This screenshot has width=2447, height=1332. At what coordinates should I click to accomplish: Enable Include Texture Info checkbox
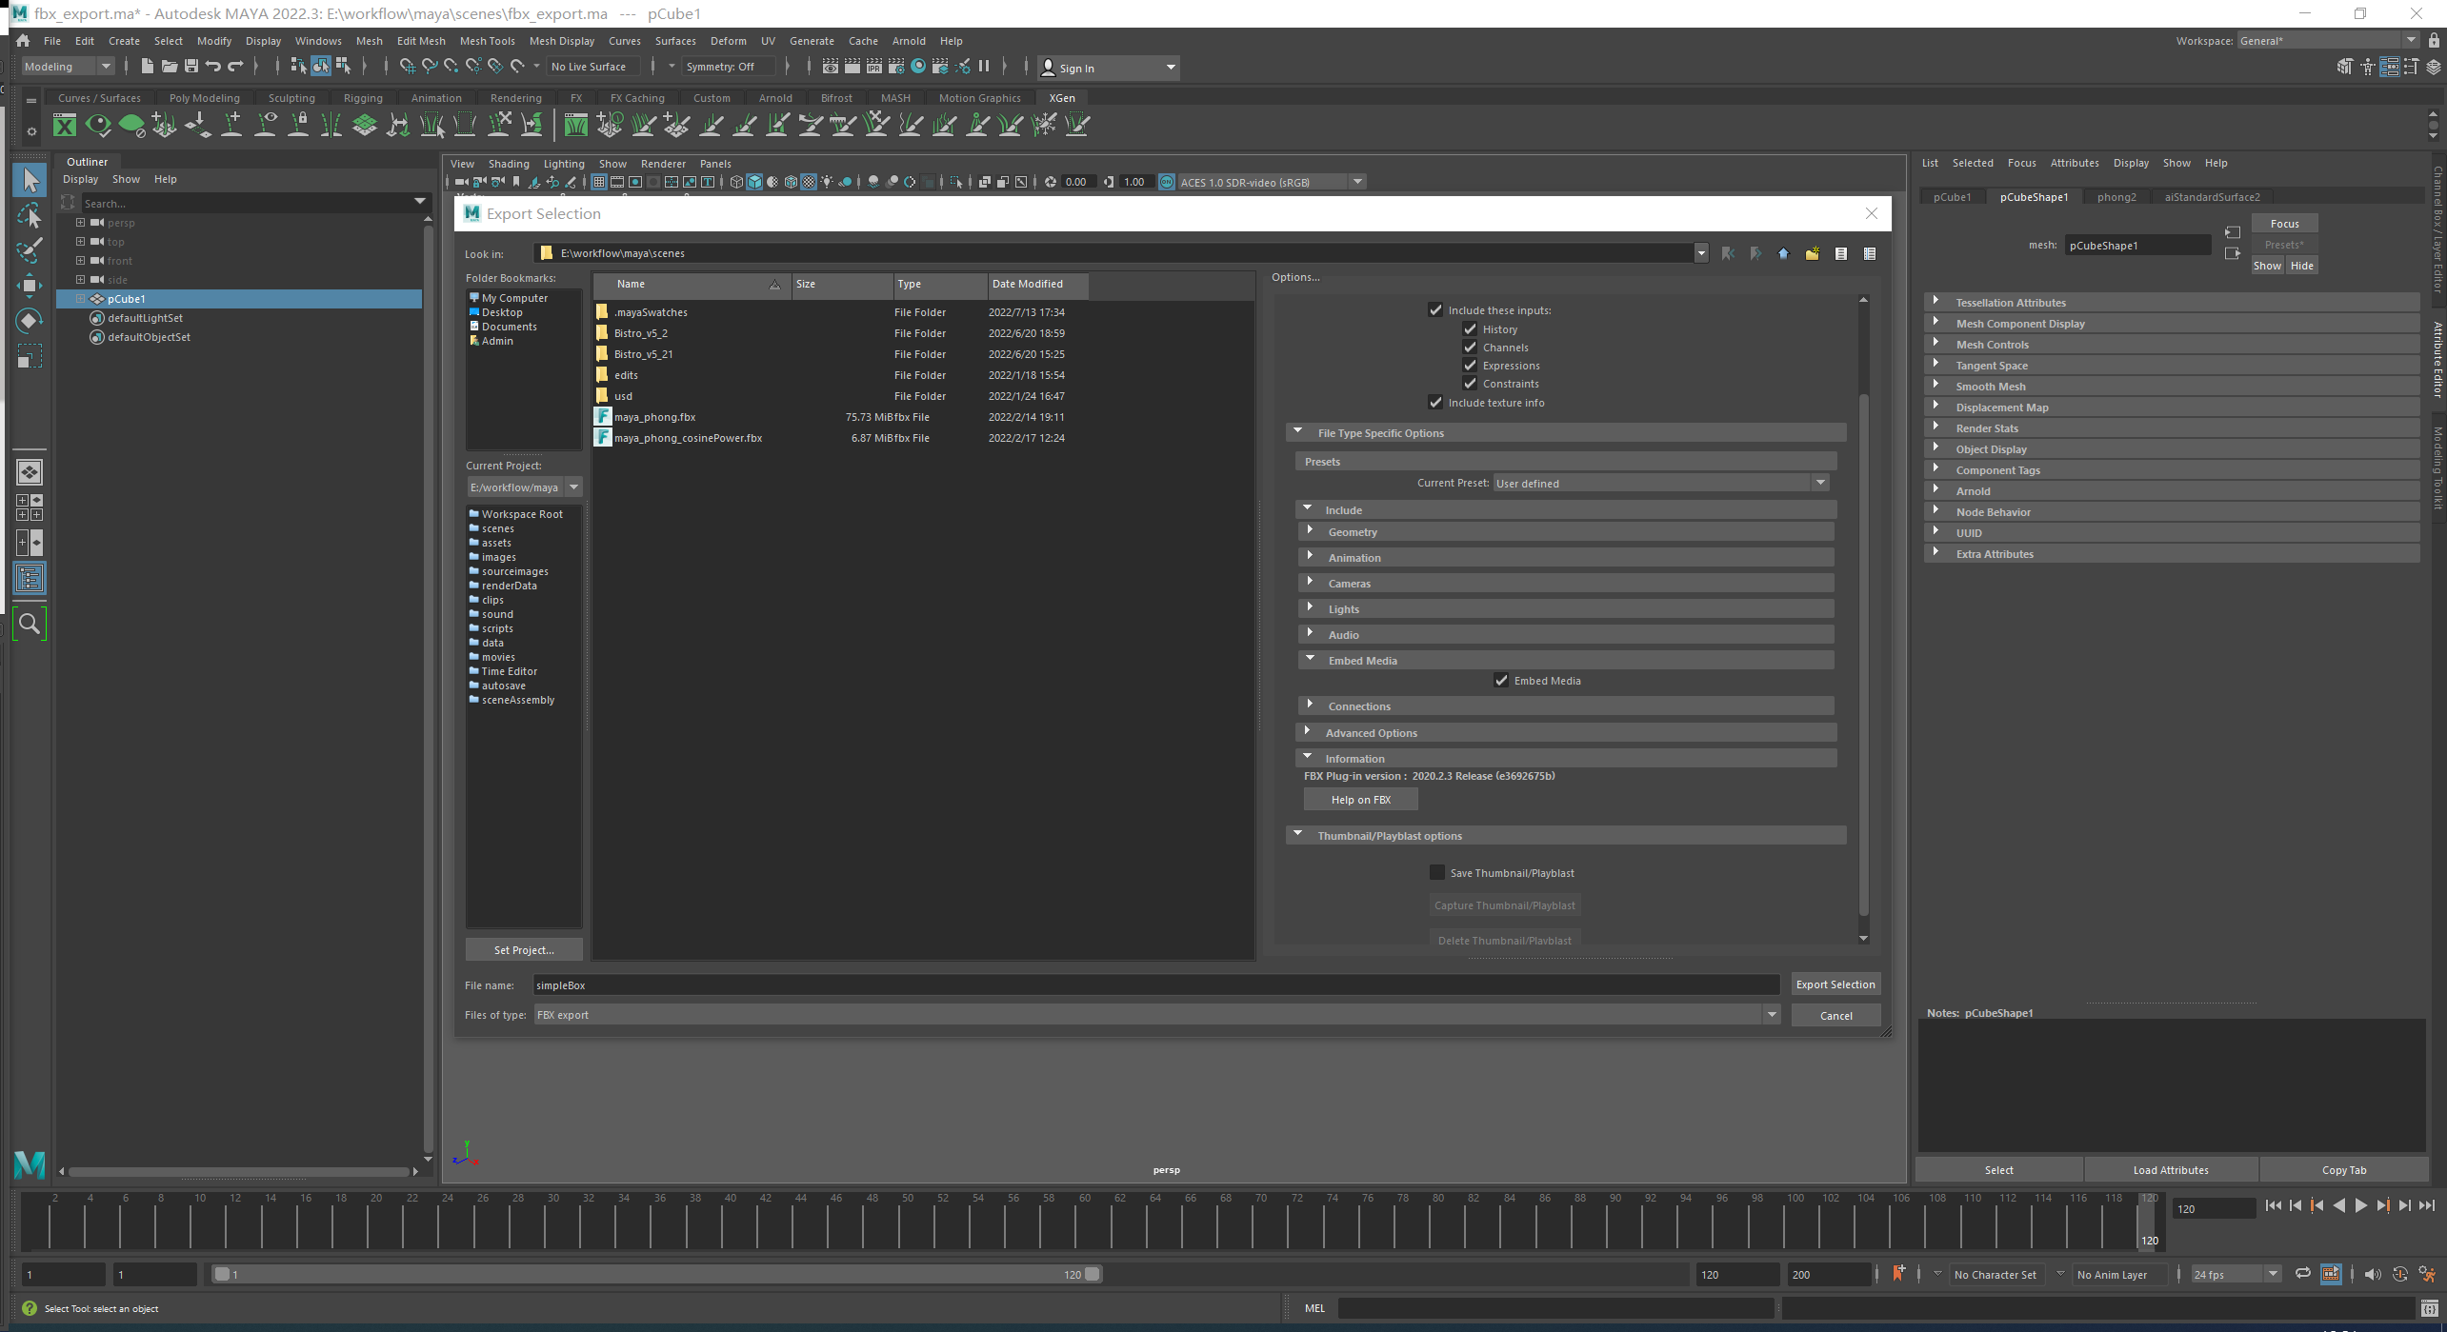(x=1435, y=402)
